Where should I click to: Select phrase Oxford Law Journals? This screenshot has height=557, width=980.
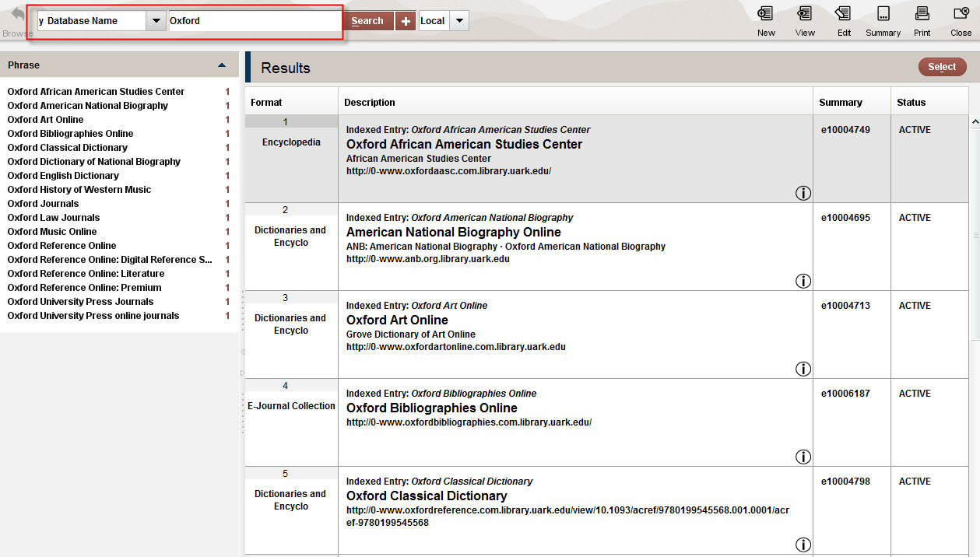point(53,218)
